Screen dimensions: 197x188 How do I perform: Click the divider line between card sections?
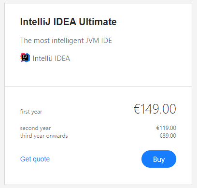[x=98, y=87]
